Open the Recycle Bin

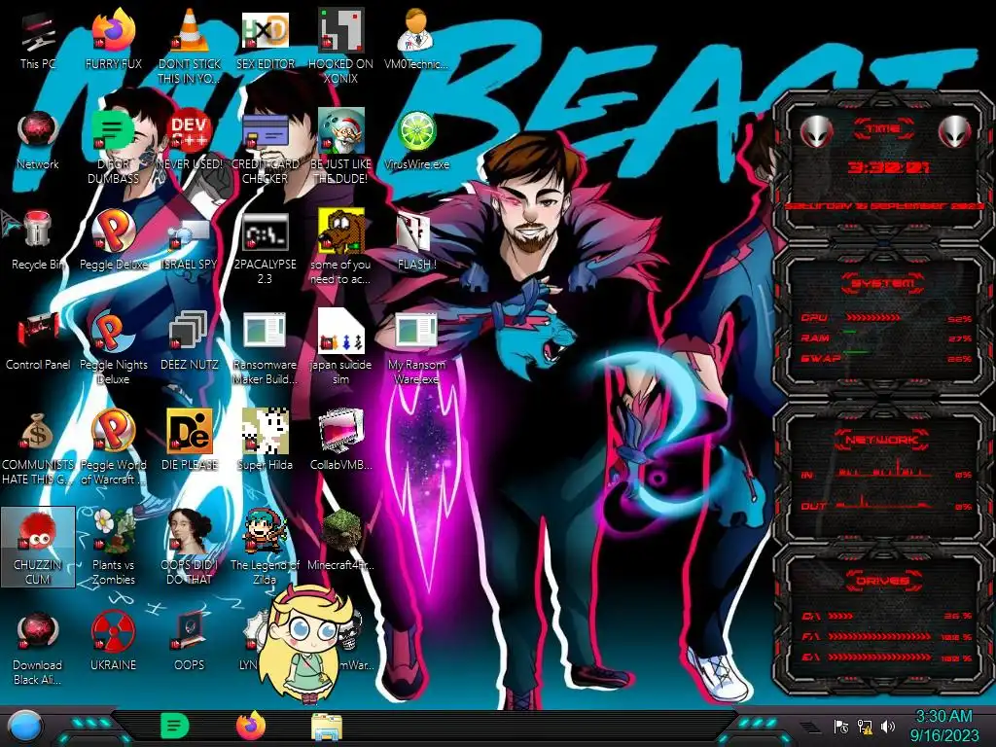(x=38, y=241)
